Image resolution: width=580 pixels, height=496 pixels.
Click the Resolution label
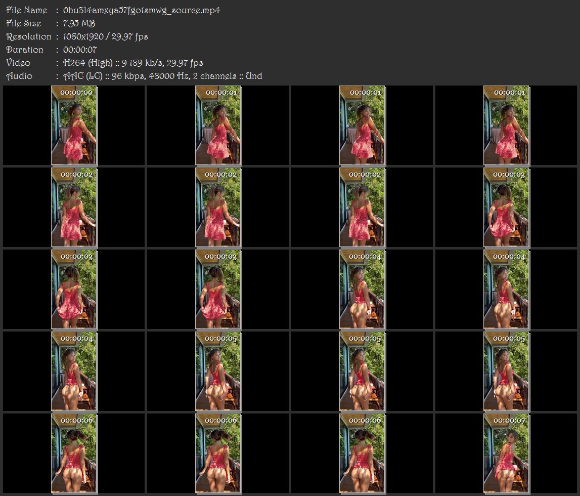click(x=29, y=36)
